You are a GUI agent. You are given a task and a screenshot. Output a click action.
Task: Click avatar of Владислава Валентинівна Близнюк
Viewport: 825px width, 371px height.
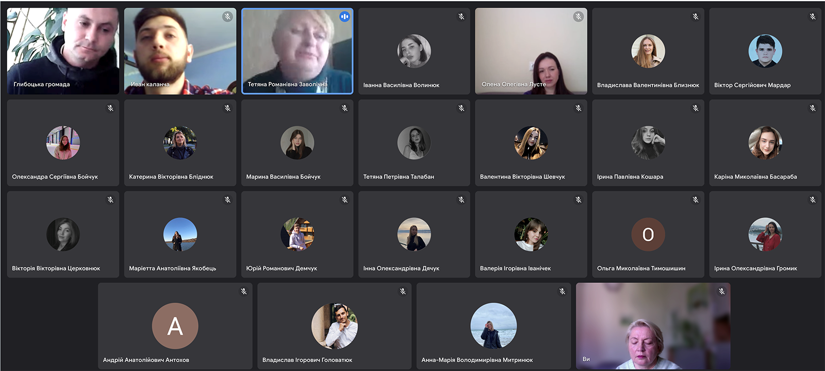(648, 51)
